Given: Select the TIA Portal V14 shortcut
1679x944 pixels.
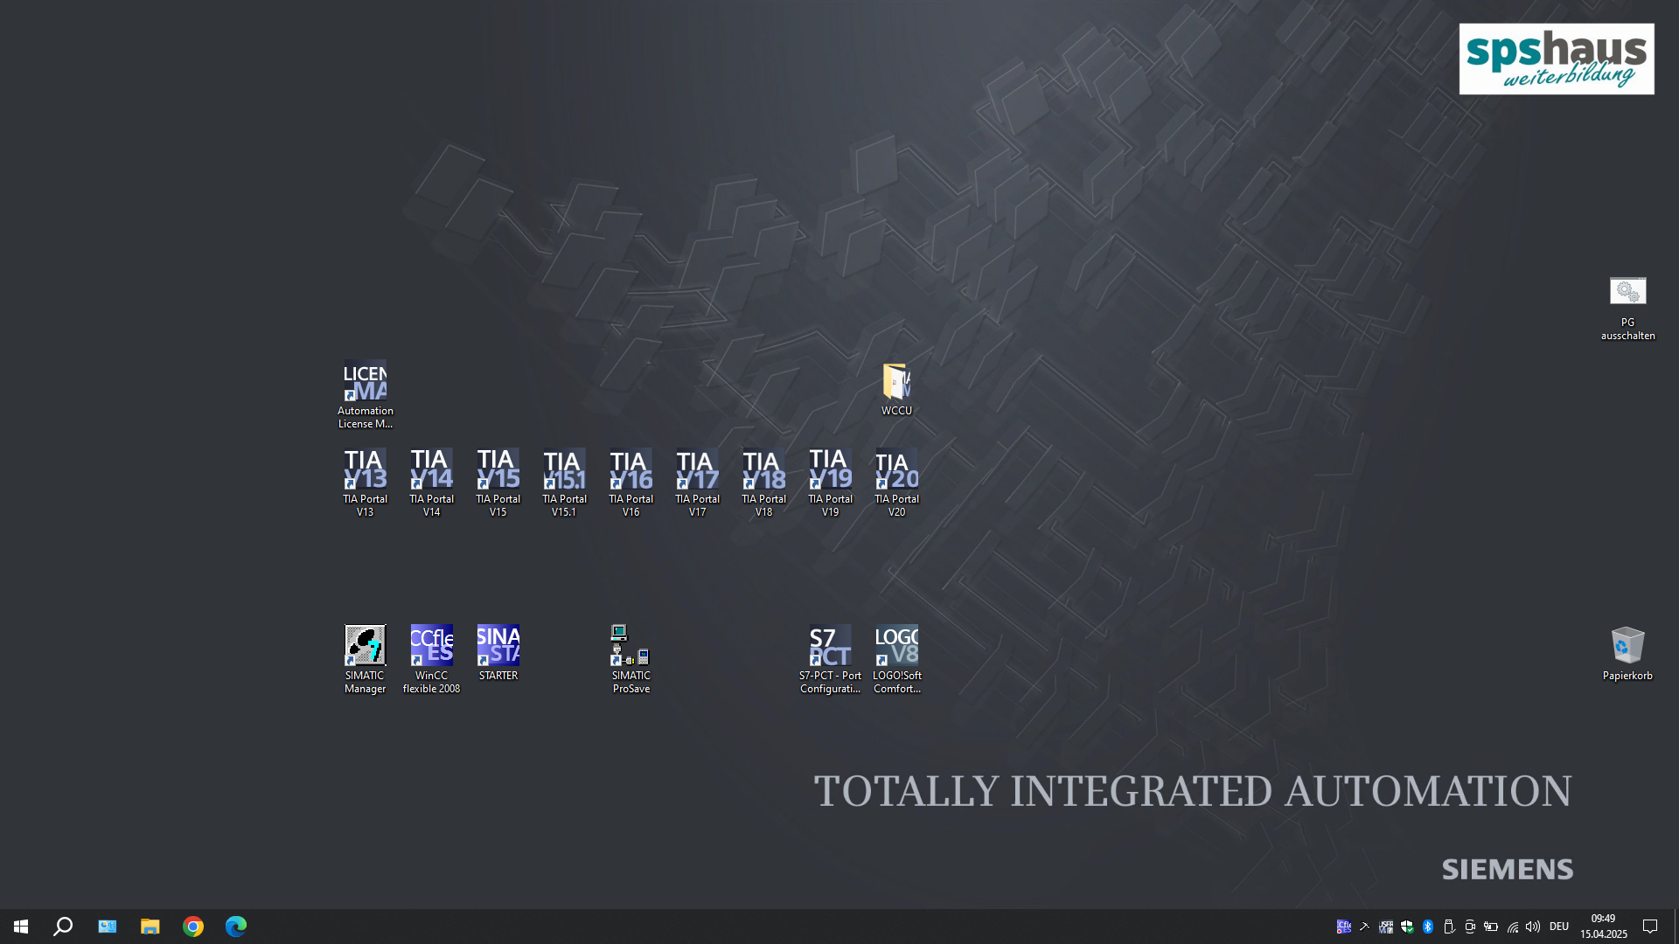Looking at the screenshot, I should pos(431,482).
